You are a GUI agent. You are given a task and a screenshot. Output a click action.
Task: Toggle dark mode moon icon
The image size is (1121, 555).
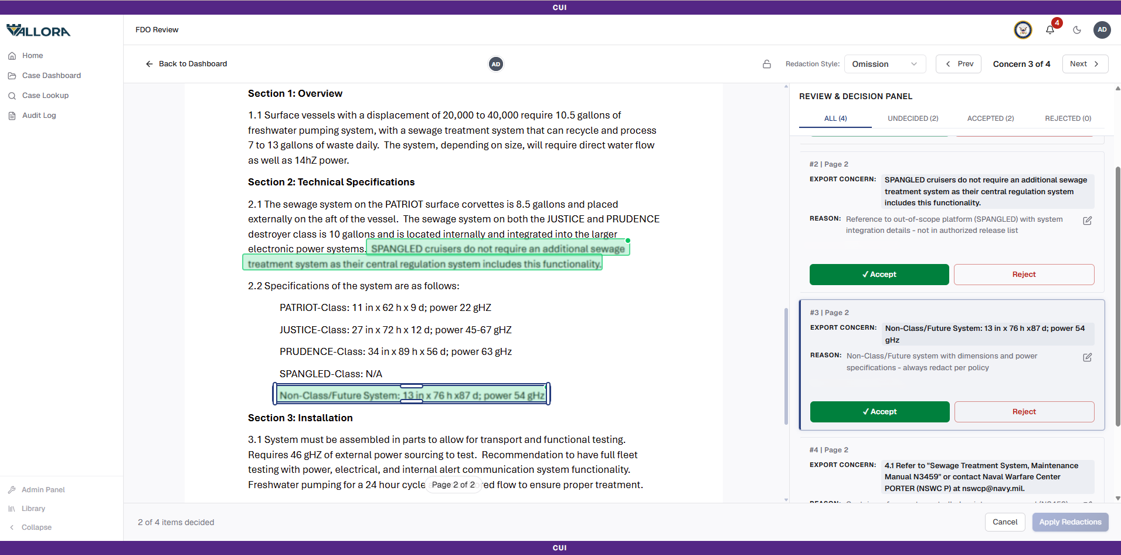pyautogui.click(x=1077, y=30)
